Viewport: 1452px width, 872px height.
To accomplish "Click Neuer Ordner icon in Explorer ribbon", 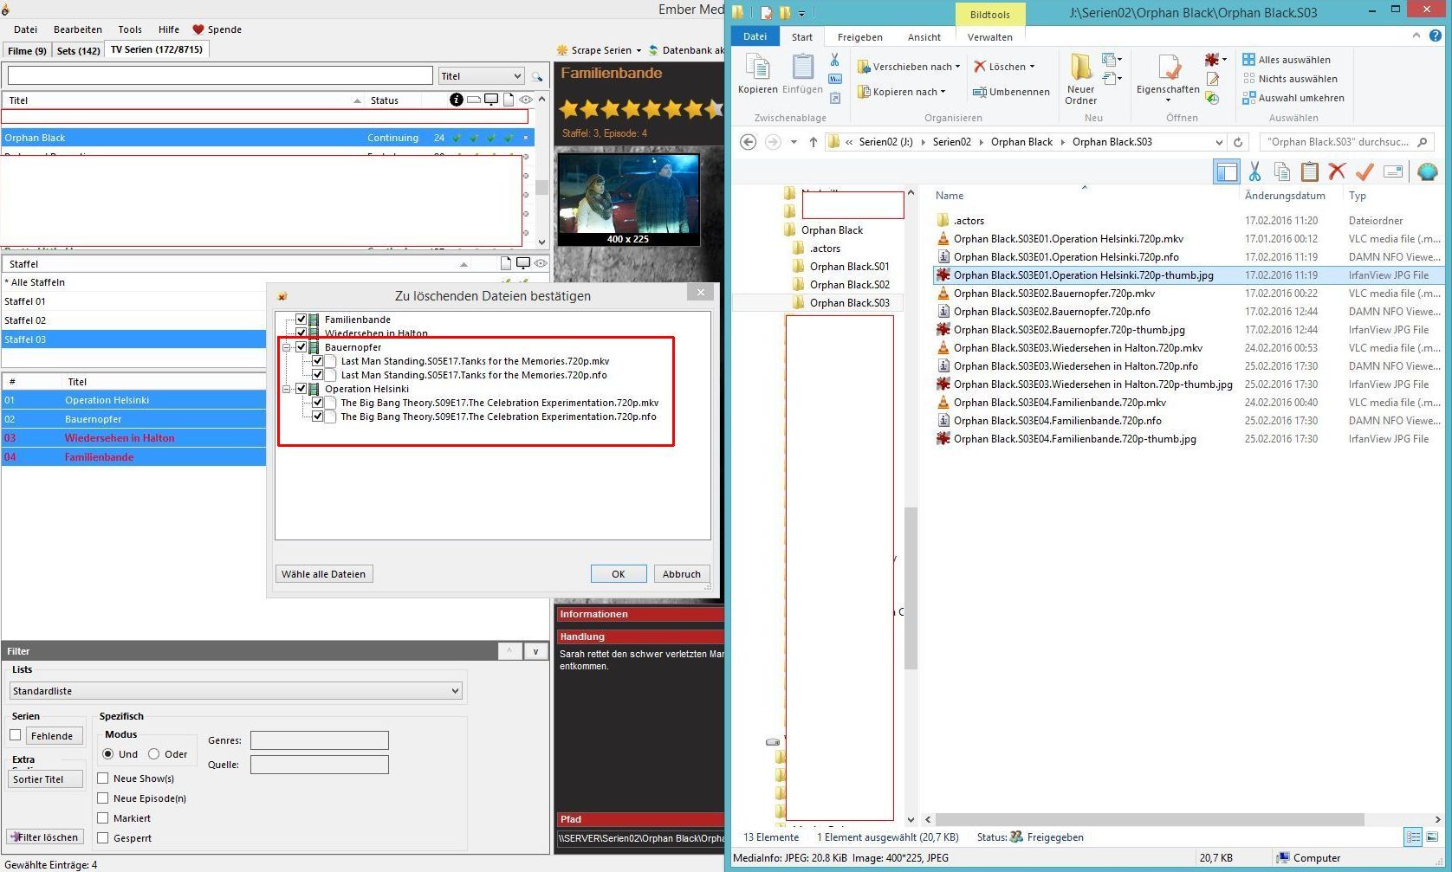I will (1080, 68).
